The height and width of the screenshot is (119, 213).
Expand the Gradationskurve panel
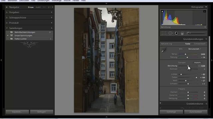click(x=206, y=104)
